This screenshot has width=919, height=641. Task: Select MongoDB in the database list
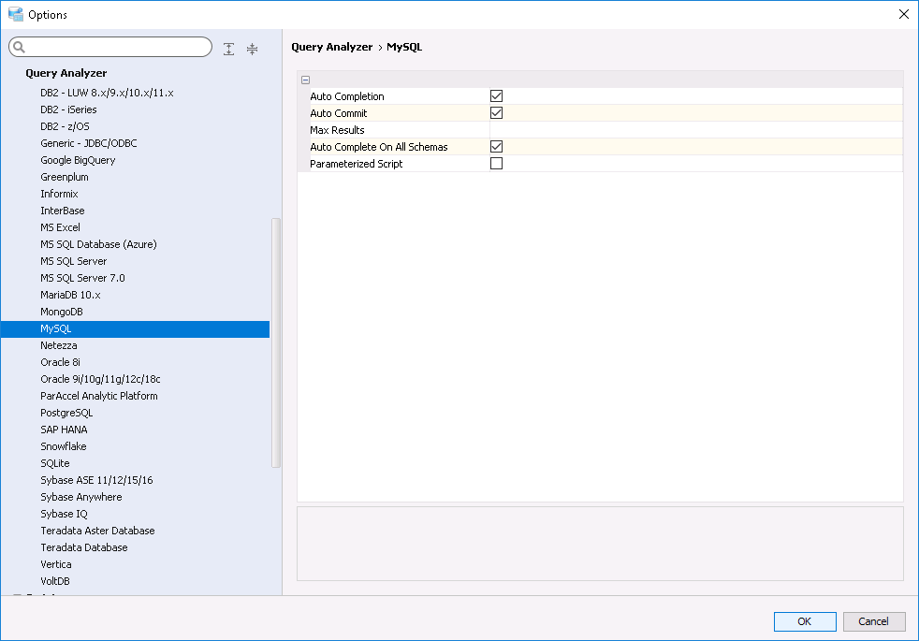(x=62, y=312)
